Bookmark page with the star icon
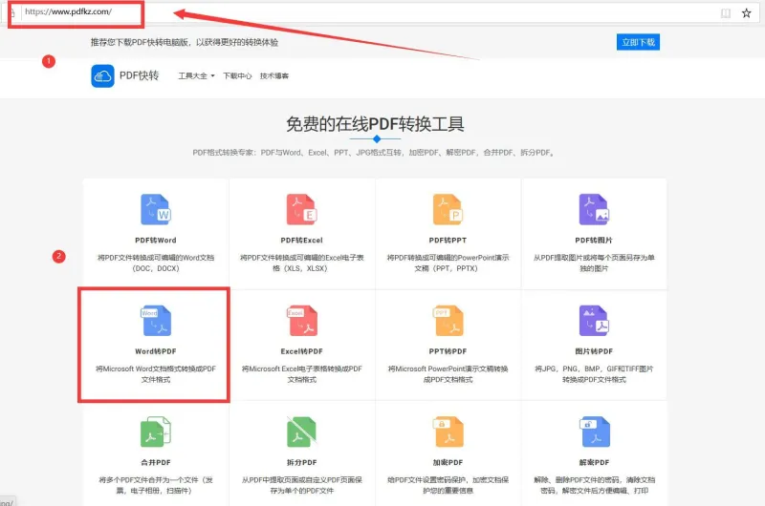This screenshot has width=765, height=506. coord(747,13)
